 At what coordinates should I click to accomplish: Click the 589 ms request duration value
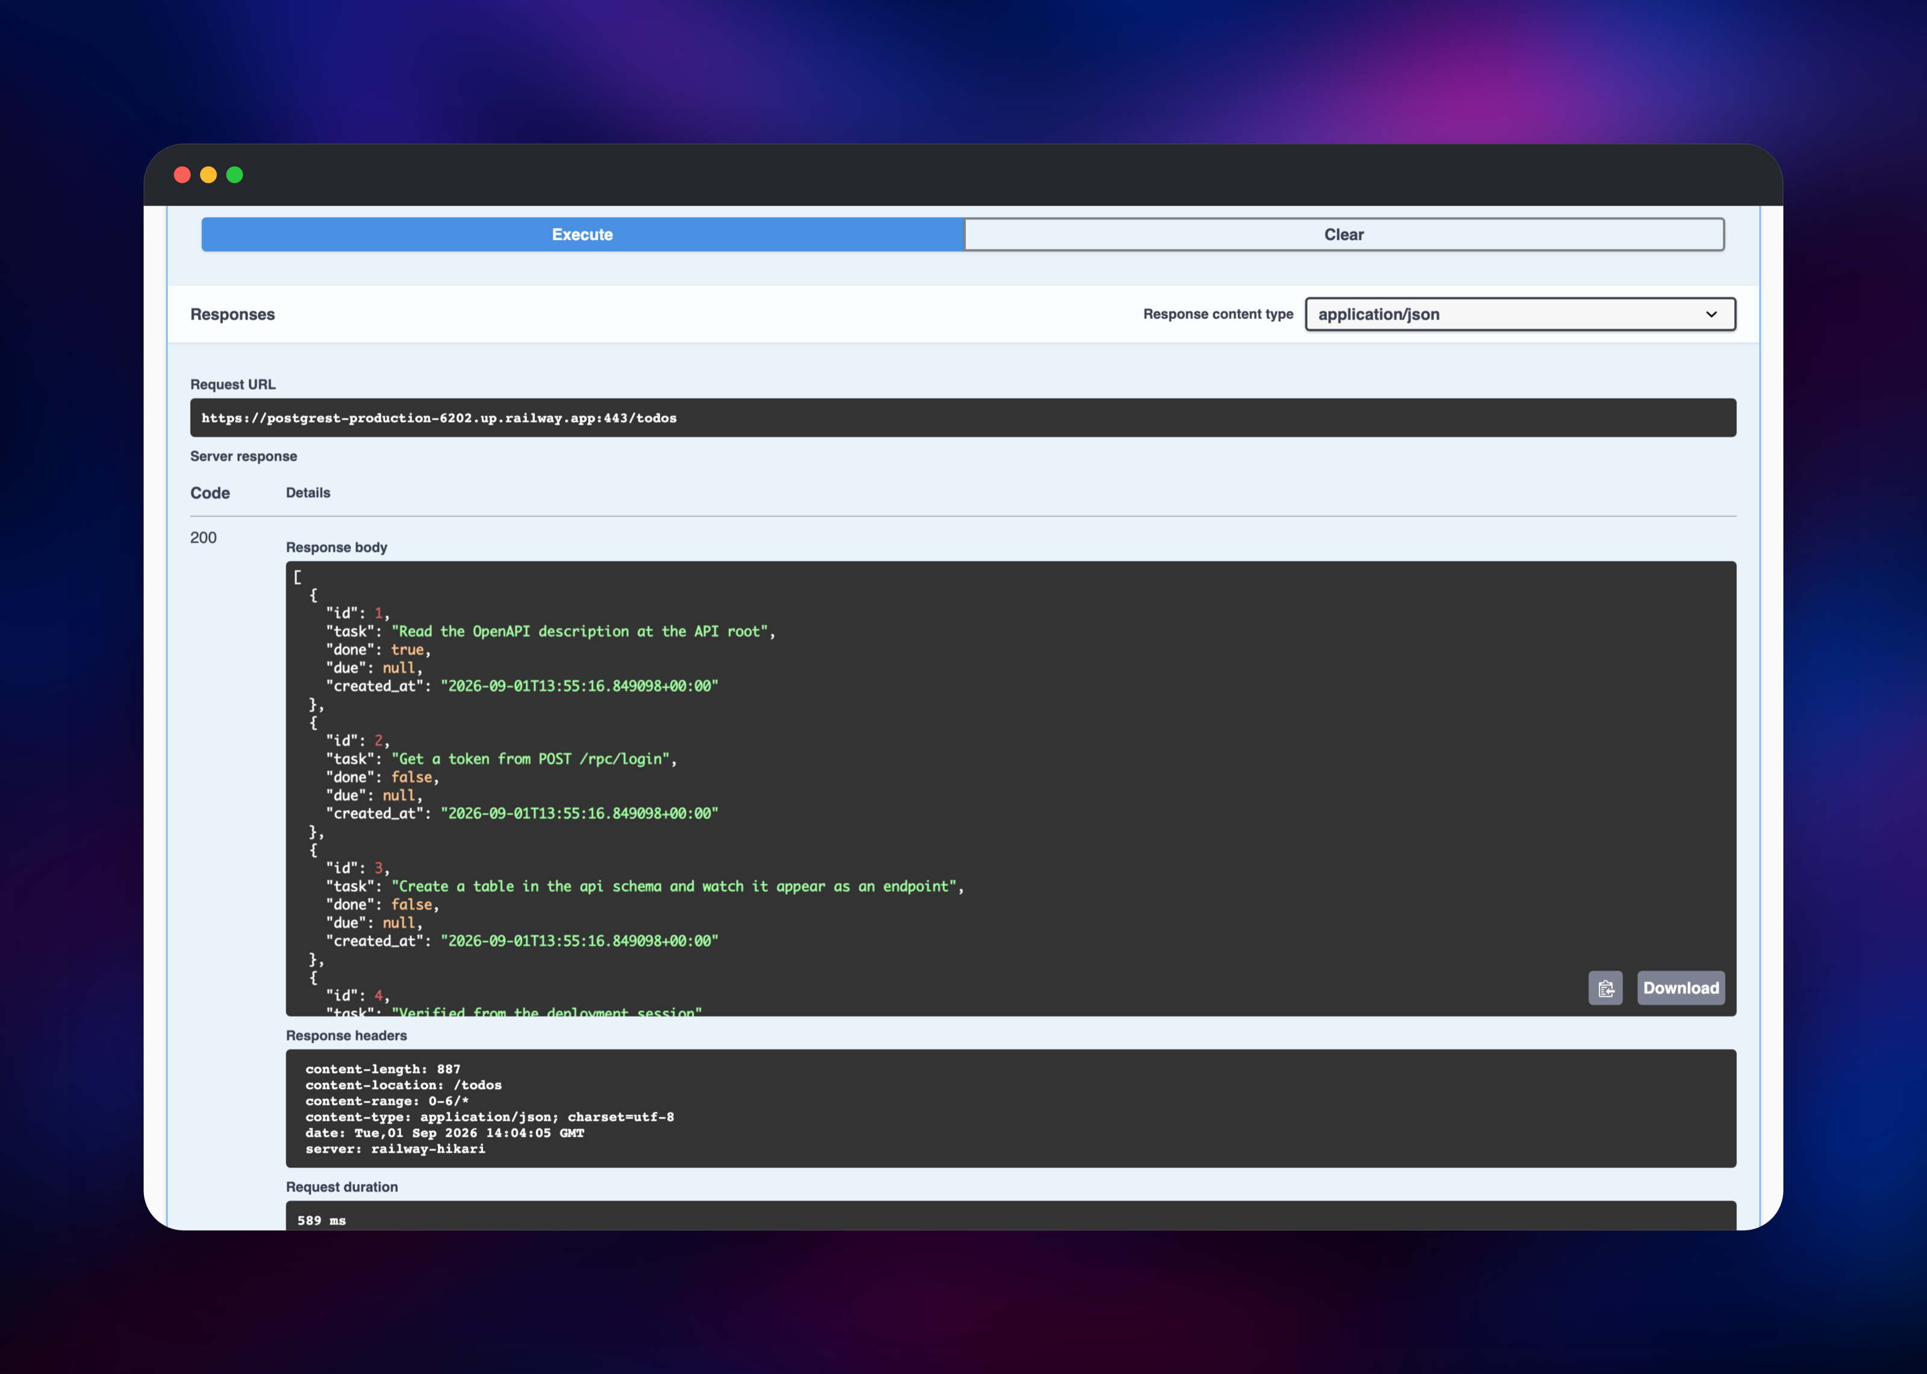[322, 1220]
